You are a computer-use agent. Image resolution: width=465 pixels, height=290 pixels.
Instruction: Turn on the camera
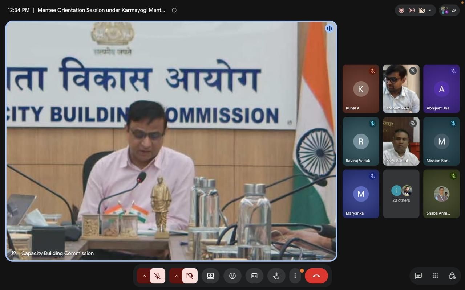click(x=190, y=276)
